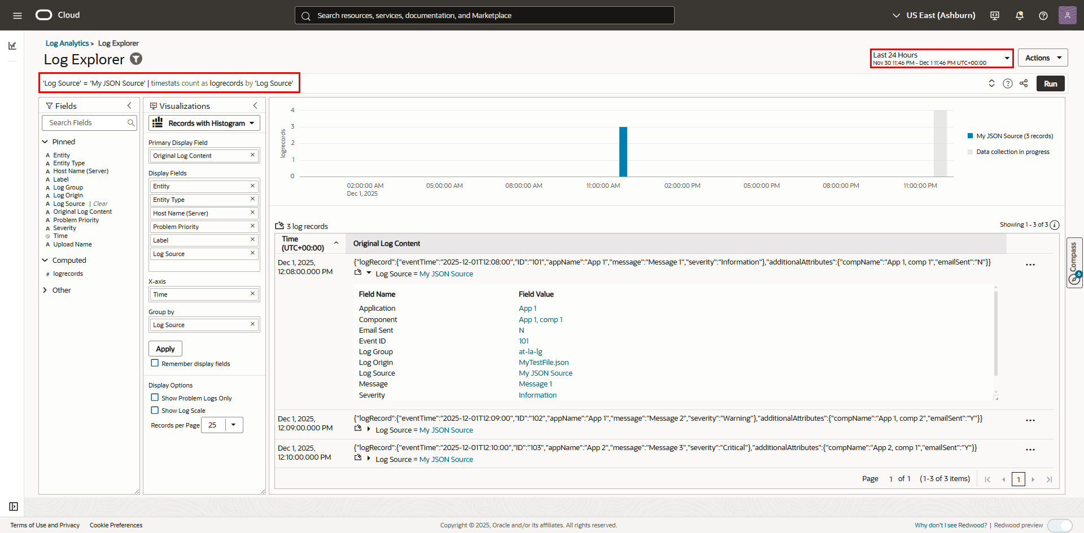
Task: Open the user profile avatar
Action: 1067,15
